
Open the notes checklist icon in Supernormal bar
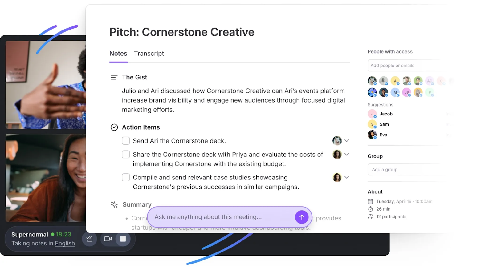[89, 239]
